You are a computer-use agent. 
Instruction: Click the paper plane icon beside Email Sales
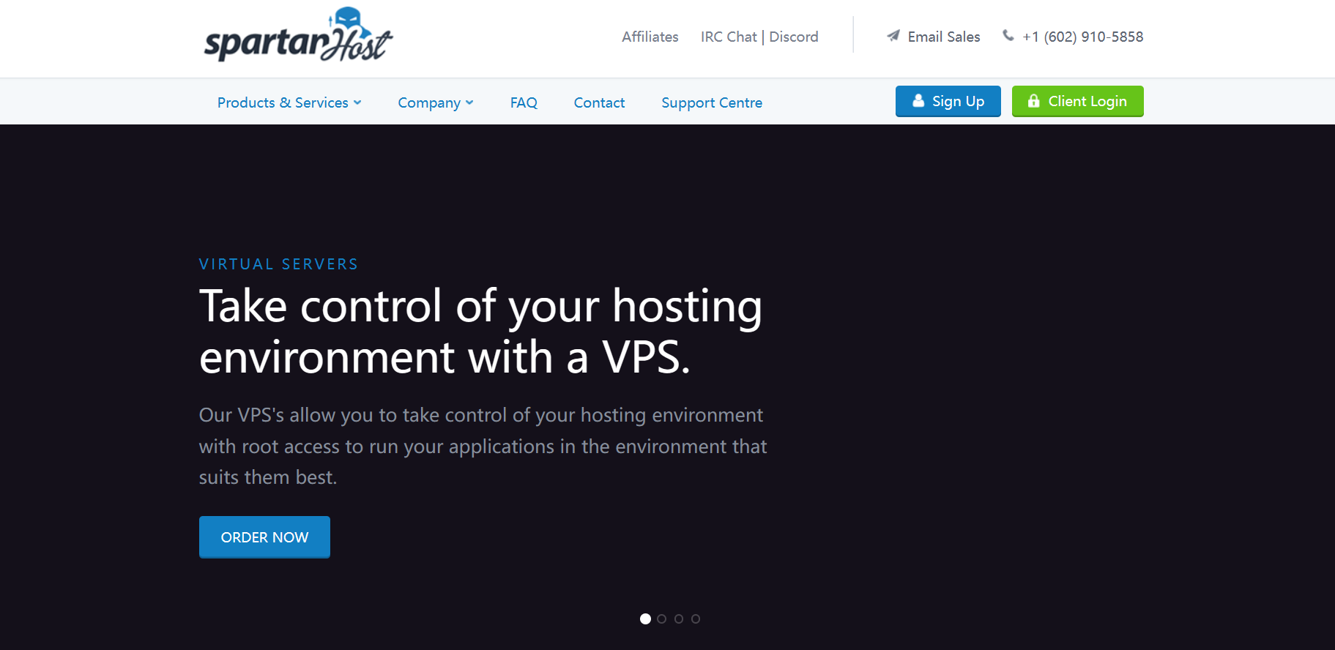click(x=893, y=36)
